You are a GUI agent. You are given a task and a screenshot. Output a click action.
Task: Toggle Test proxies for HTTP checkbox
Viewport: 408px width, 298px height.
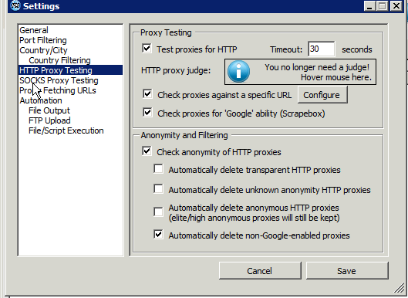pyautogui.click(x=147, y=49)
